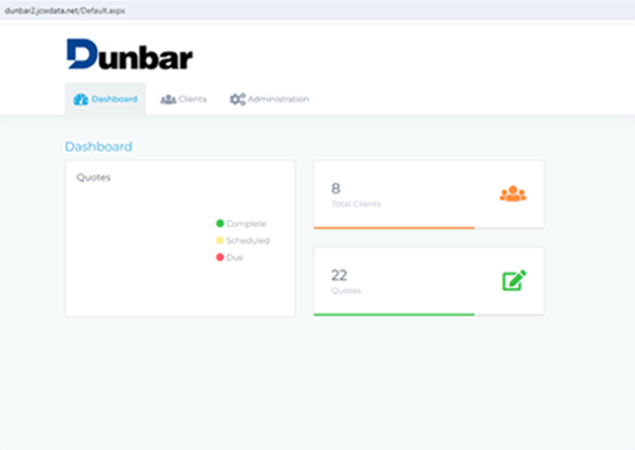Click the Dashboard gauge icon
The width and height of the screenshot is (635, 450).
(x=81, y=100)
